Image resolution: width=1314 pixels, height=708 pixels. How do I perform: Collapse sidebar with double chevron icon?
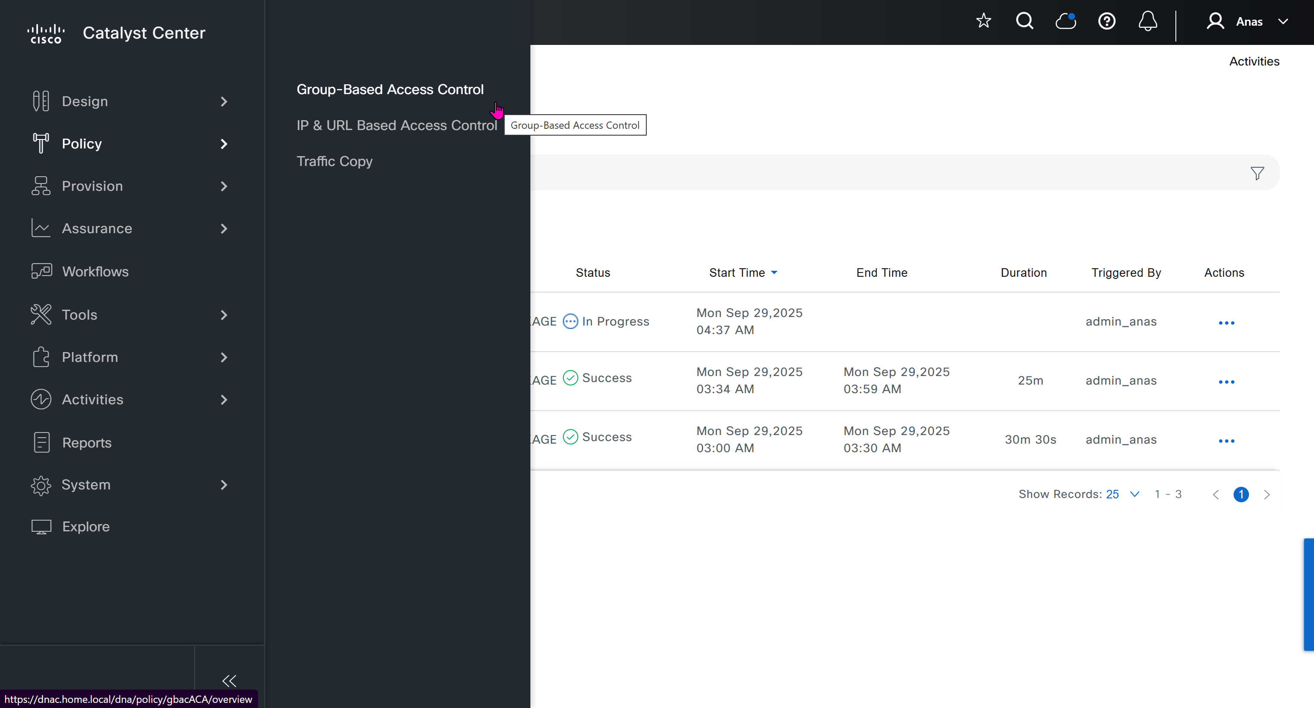(230, 681)
